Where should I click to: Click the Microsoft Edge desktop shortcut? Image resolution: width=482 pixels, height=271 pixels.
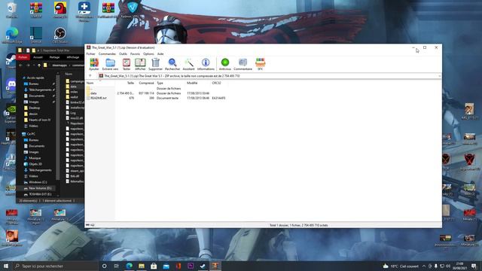click(12, 35)
